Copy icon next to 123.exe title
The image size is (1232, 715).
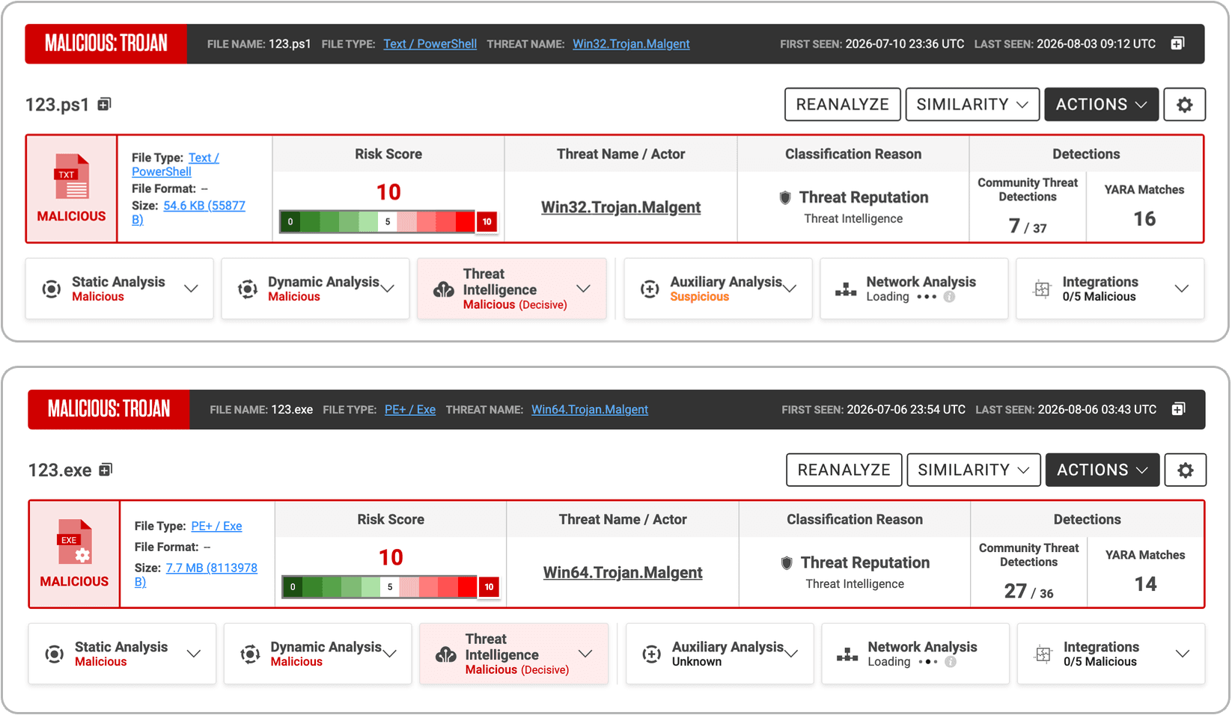pos(106,470)
